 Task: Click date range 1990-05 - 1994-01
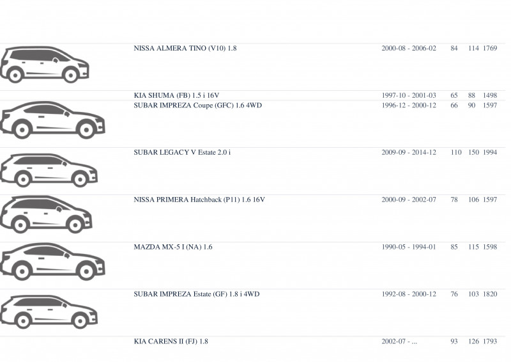click(409, 247)
